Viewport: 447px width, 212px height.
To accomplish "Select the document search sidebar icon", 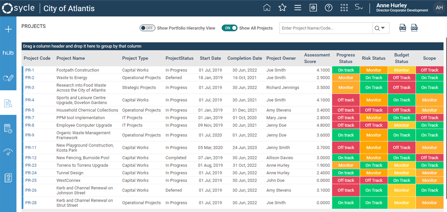I will tap(8, 104).
